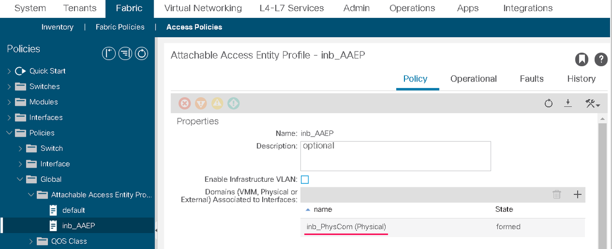Image resolution: width=612 pixels, height=249 pixels.
Task: Click the download icon in the toolbar
Action: pyautogui.click(x=568, y=103)
